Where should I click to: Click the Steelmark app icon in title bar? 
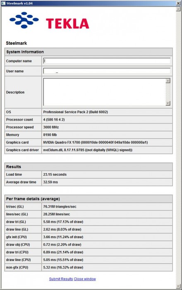3,3
